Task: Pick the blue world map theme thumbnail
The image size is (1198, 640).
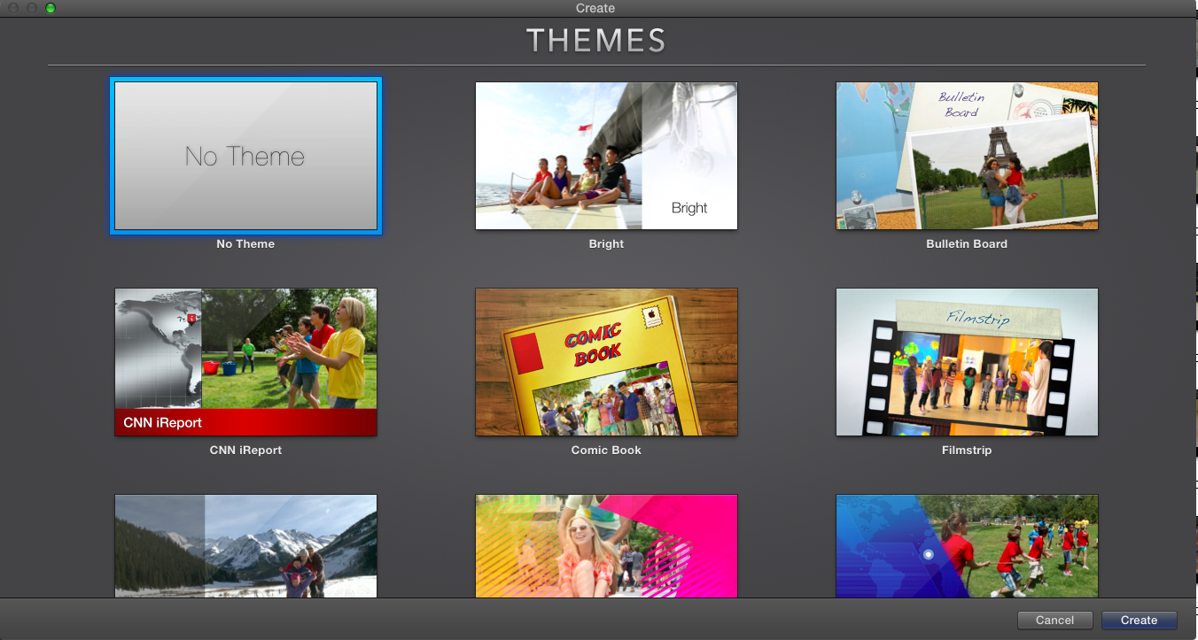Action: [x=967, y=546]
